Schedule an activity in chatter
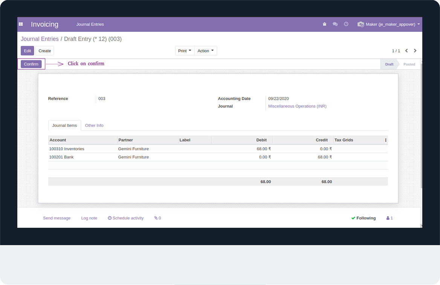The height and width of the screenshot is (285, 440). coord(126,218)
